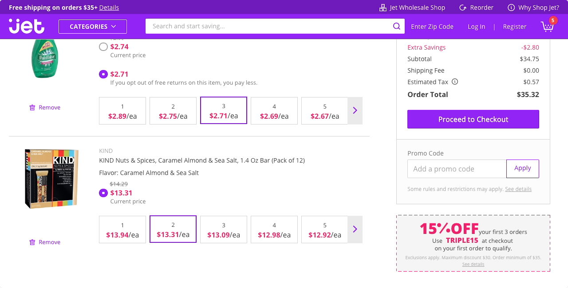This screenshot has width=568, height=288.
Task: Choose quantity 2 at $13.31/ea
Action: [173, 229]
